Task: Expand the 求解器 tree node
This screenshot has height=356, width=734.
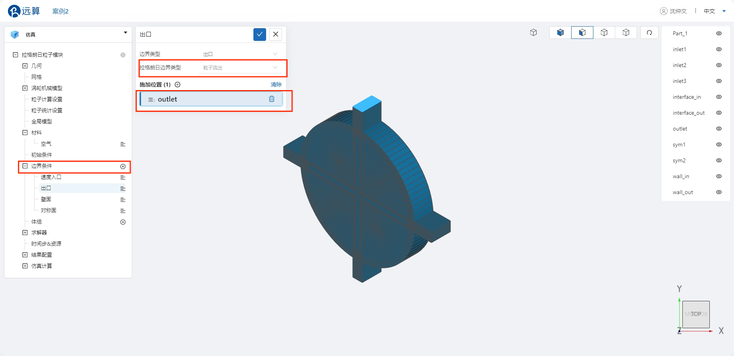Action: (x=25, y=233)
